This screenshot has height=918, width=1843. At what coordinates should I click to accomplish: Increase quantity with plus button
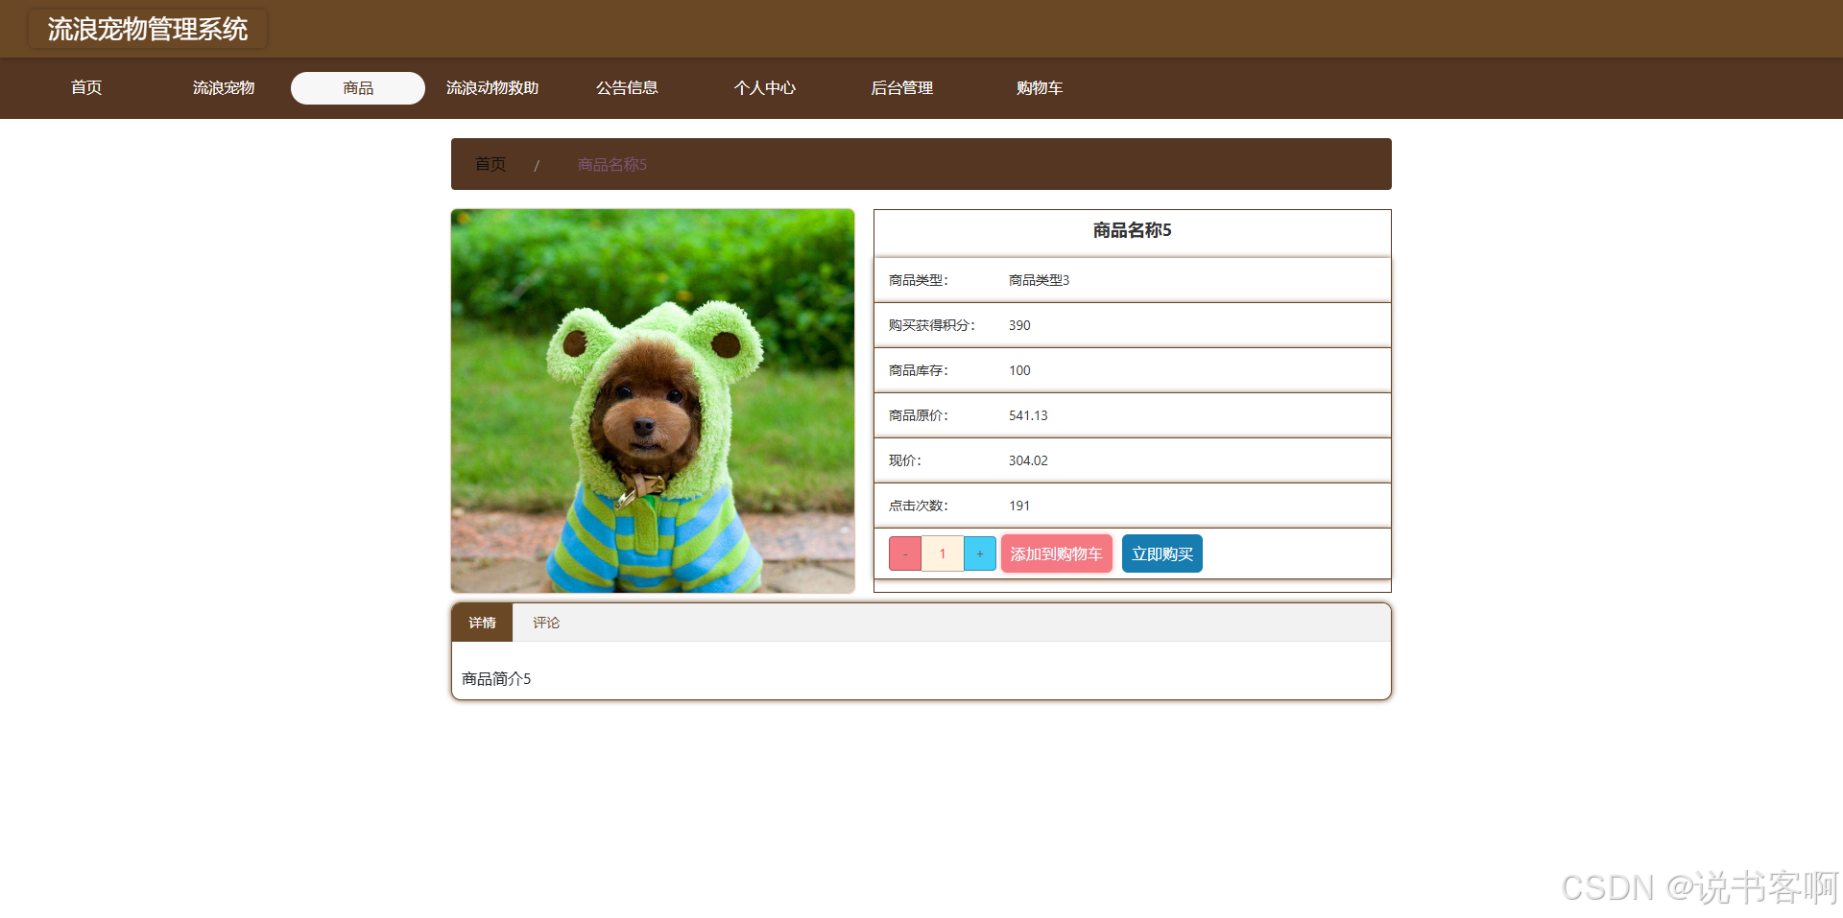(980, 553)
